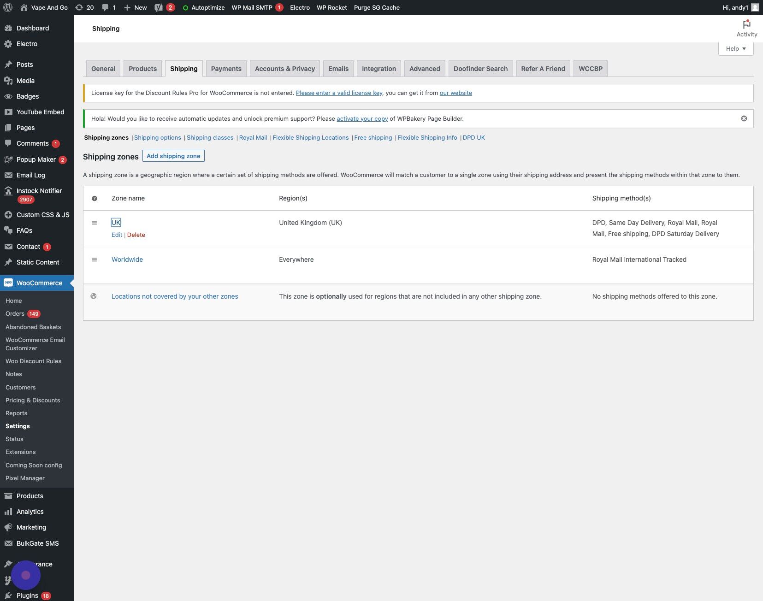Open the Media library icon in sidebar
The width and height of the screenshot is (763, 601).
click(8, 81)
